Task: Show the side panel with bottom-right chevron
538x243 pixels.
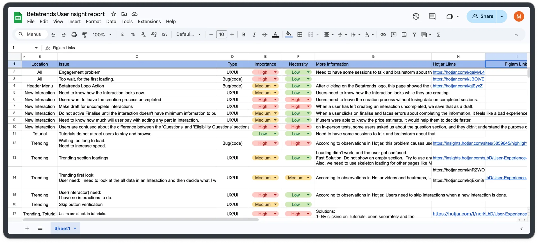Action: 521,229
